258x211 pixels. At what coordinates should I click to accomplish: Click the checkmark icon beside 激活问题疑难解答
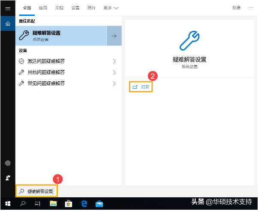[21, 61]
